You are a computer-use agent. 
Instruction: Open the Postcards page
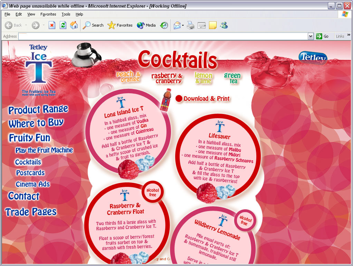pos(30,173)
